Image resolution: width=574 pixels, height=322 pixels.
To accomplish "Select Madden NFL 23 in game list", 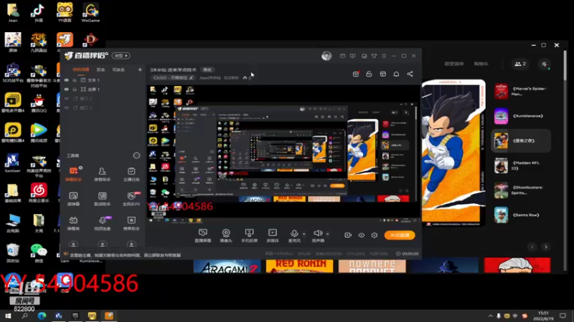I will point(521,166).
